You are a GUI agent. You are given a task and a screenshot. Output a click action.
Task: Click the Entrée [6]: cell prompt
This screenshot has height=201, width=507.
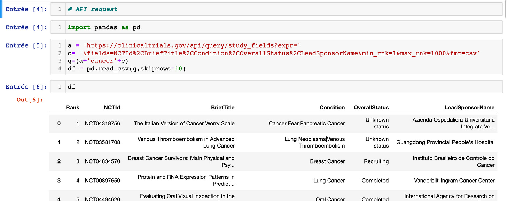tap(26, 87)
